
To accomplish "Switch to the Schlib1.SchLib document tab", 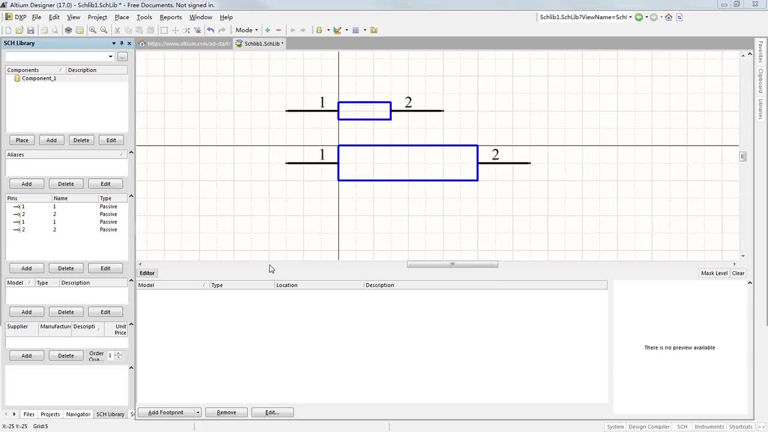I will pyautogui.click(x=260, y=44).
